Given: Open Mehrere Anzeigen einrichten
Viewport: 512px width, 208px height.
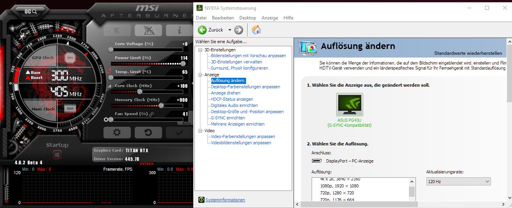Looking at the screenshot, I should [238, 124].
